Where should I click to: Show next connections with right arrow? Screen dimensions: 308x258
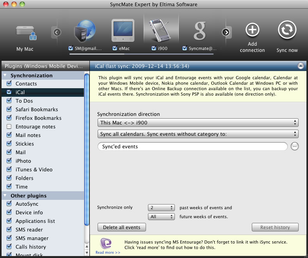pyautogui.click(x=226, y=32)
